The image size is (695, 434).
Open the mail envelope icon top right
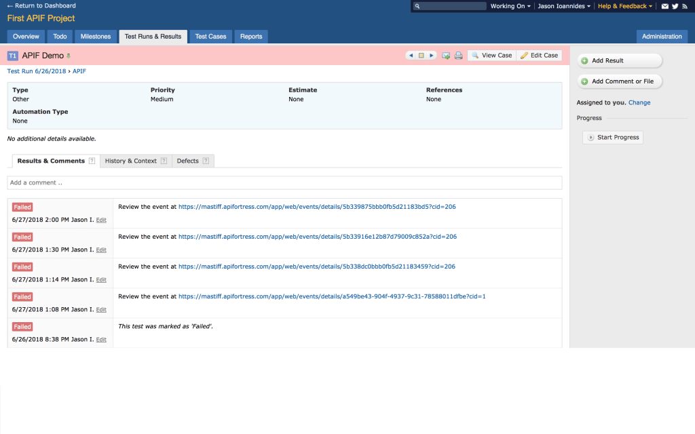664,5
